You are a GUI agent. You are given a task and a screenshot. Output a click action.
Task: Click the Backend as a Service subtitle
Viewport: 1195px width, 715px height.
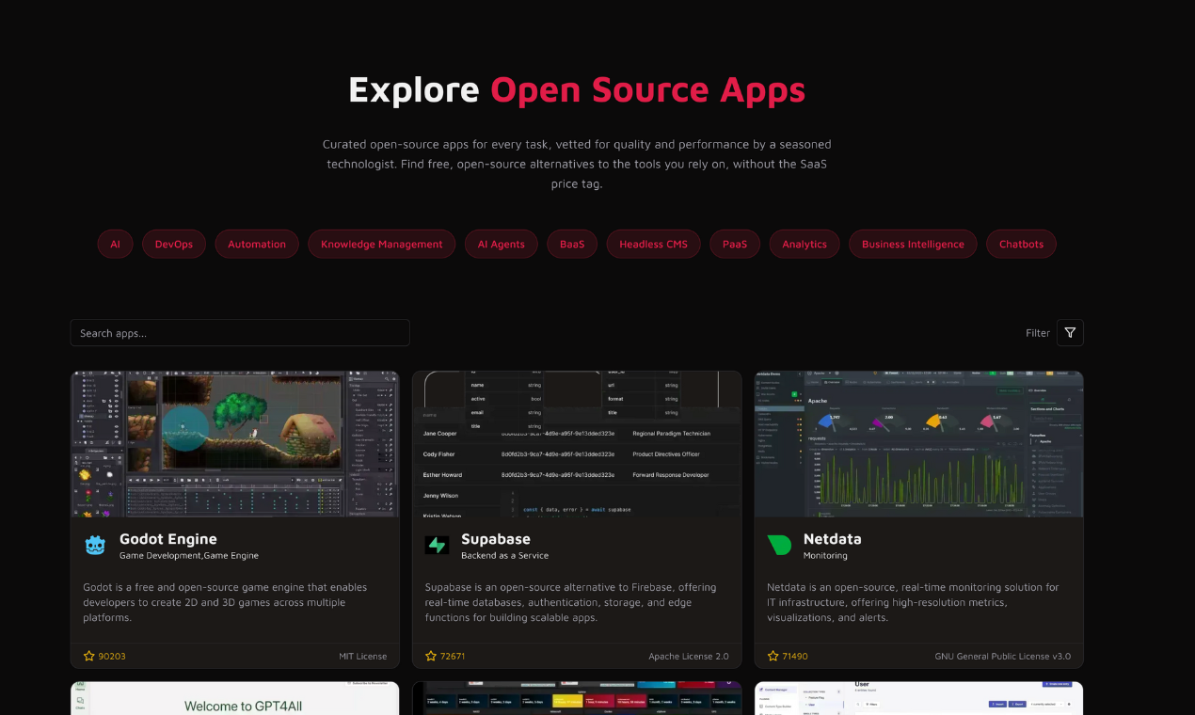pos(505,556)
